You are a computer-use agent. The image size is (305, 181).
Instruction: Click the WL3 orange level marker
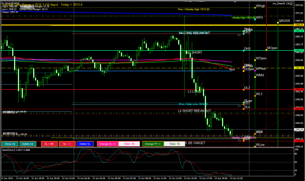(255, 96)
